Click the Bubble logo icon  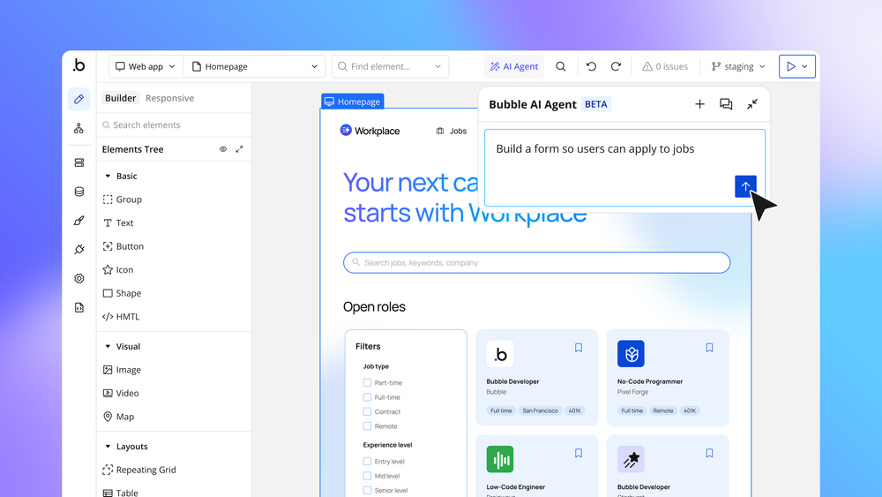tap(78, 65)
